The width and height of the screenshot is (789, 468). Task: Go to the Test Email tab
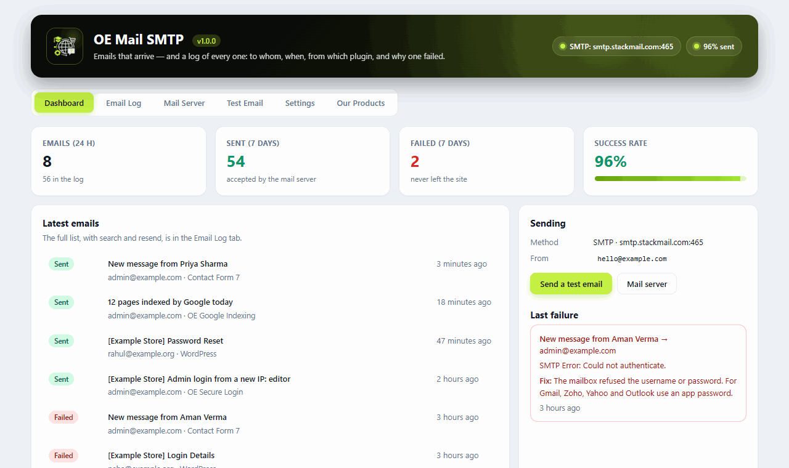tap(245, 103)
